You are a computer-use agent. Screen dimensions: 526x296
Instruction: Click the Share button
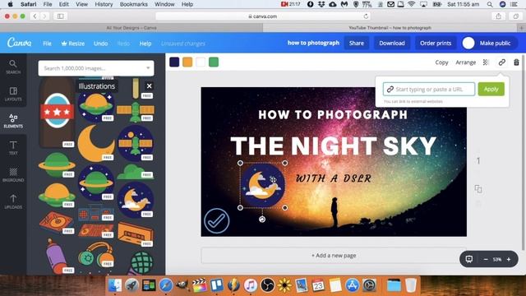[x=356, y=43]
